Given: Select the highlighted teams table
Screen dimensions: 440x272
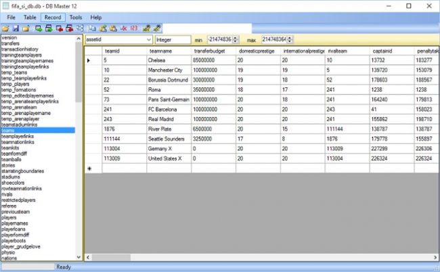Looking at the screenshot, I should coord(38,131).
